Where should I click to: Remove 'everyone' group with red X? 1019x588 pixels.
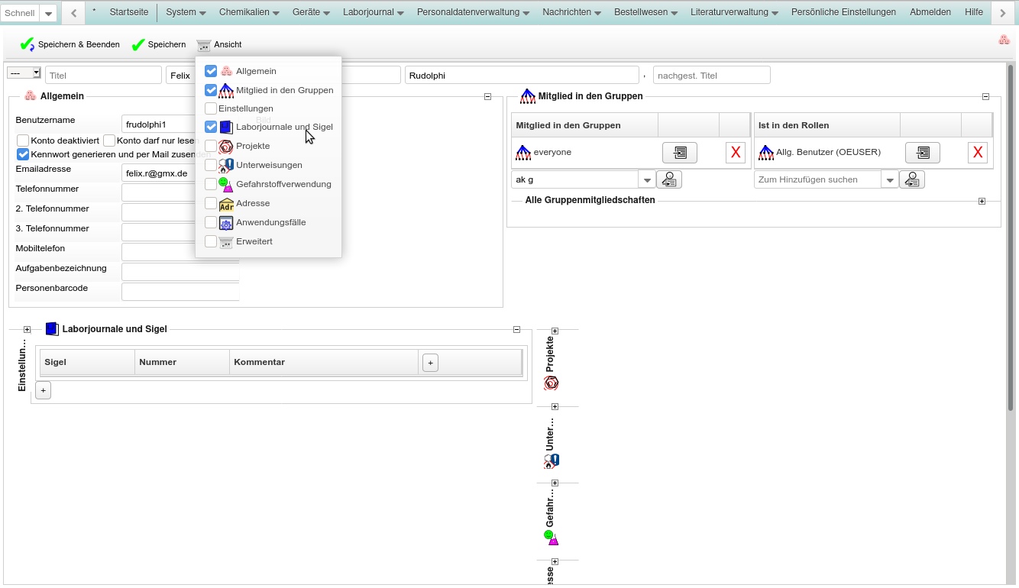[x=736, y=153]
